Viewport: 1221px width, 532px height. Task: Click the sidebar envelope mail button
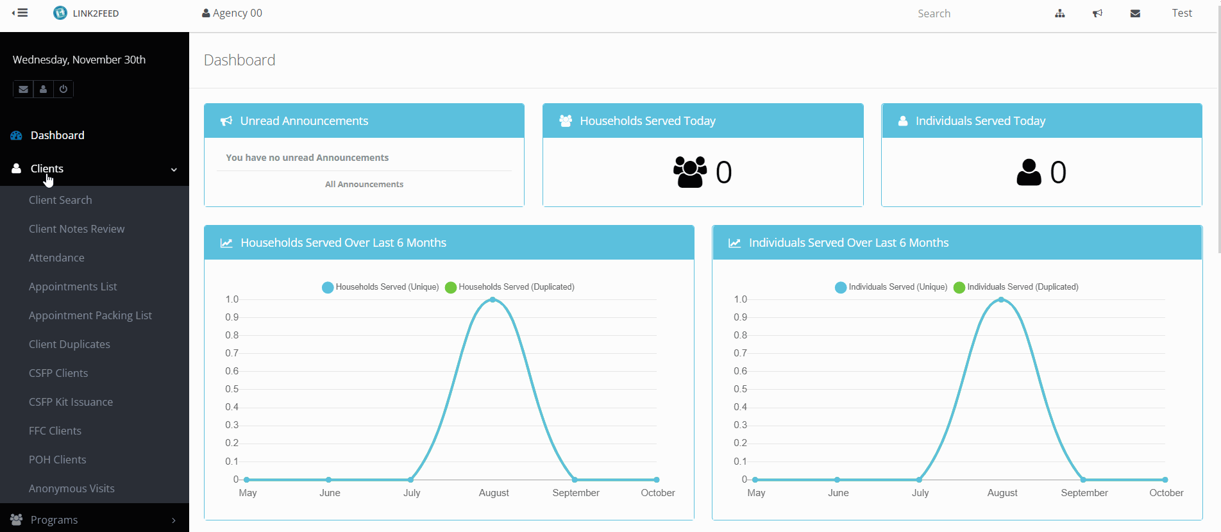click(x=23, y=89)
